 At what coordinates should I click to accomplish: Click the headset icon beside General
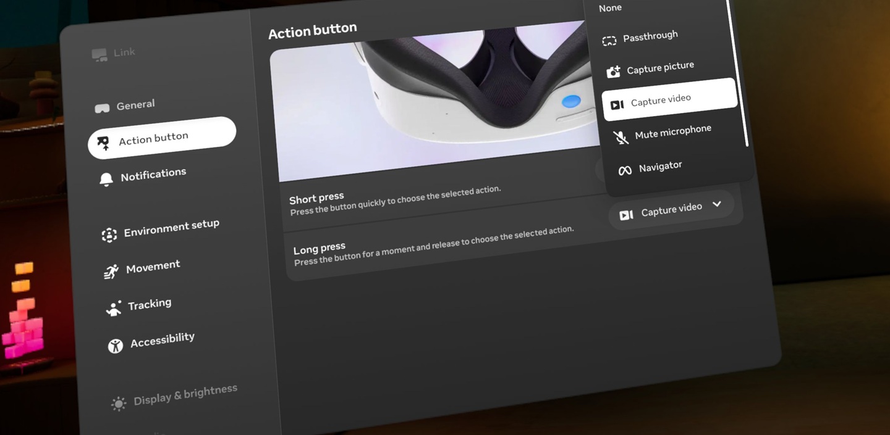click(x=102, y=109)
